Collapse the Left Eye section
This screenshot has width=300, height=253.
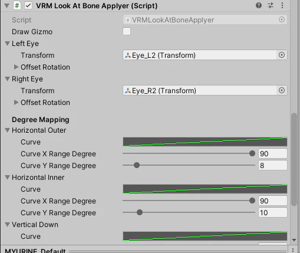[8, 44]
